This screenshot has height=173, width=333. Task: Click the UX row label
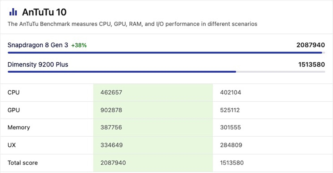click(12, 145)
